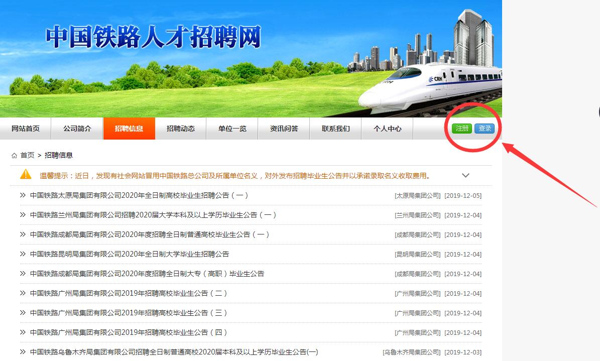Click the 首页 breadcrumb link
The width and height of the screenshot is (600, 361).
27,156
